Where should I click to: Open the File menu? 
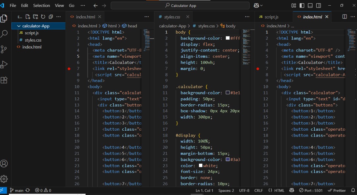click(x=13, y=6)
